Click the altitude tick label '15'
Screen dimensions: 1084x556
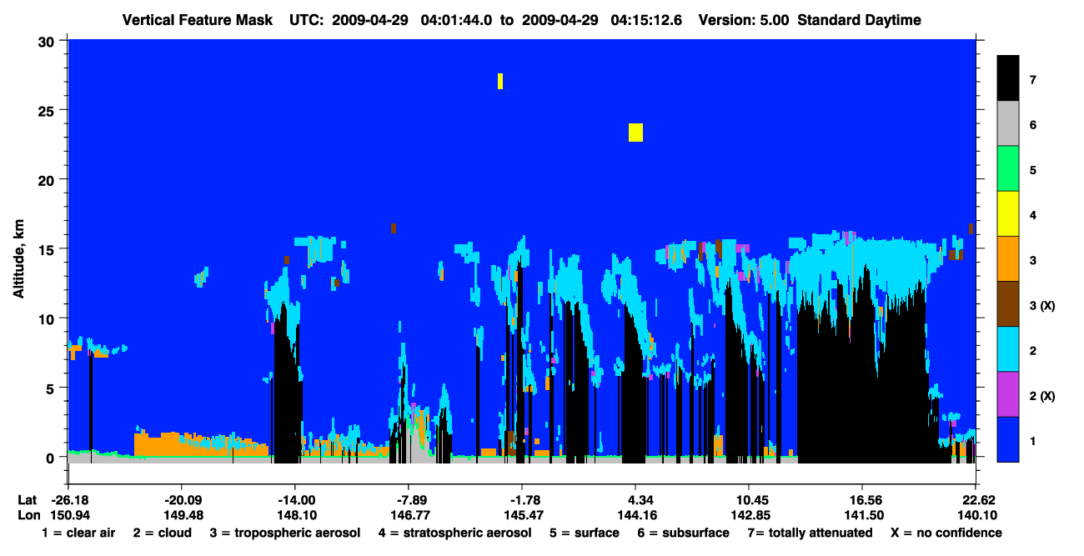pyautogui.click(x=48, y=248)
